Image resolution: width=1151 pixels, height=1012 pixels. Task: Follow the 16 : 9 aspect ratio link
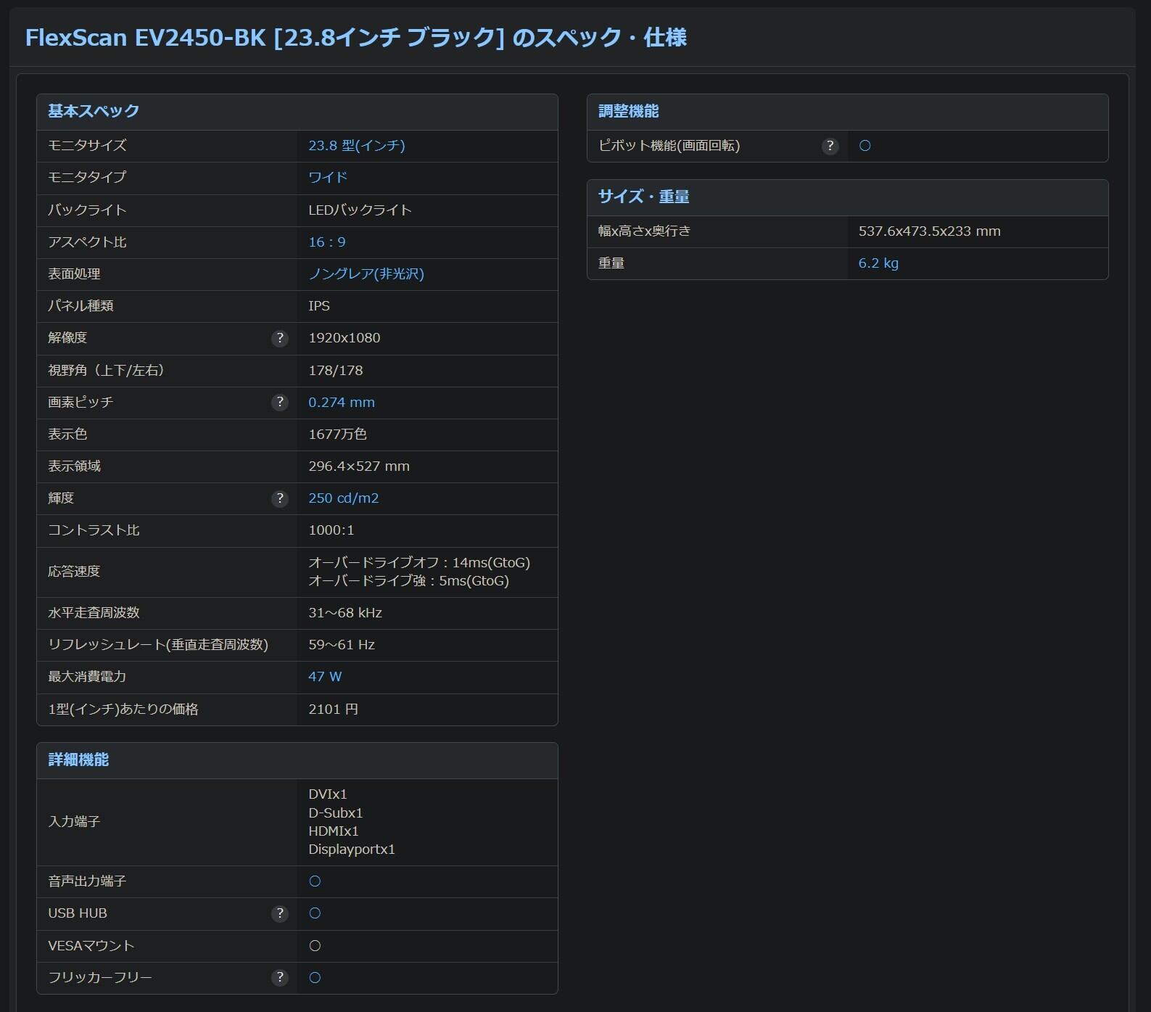click(x=327, y=242)
